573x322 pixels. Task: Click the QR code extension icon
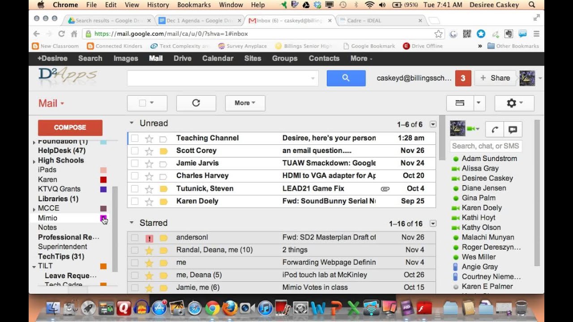(467, 34)
